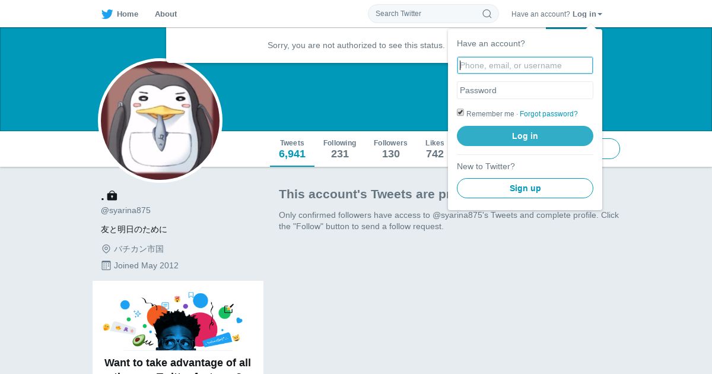Click the lock icon beside profile name
This screenshot has width=712, height=374.
click(x=112, y=196)
